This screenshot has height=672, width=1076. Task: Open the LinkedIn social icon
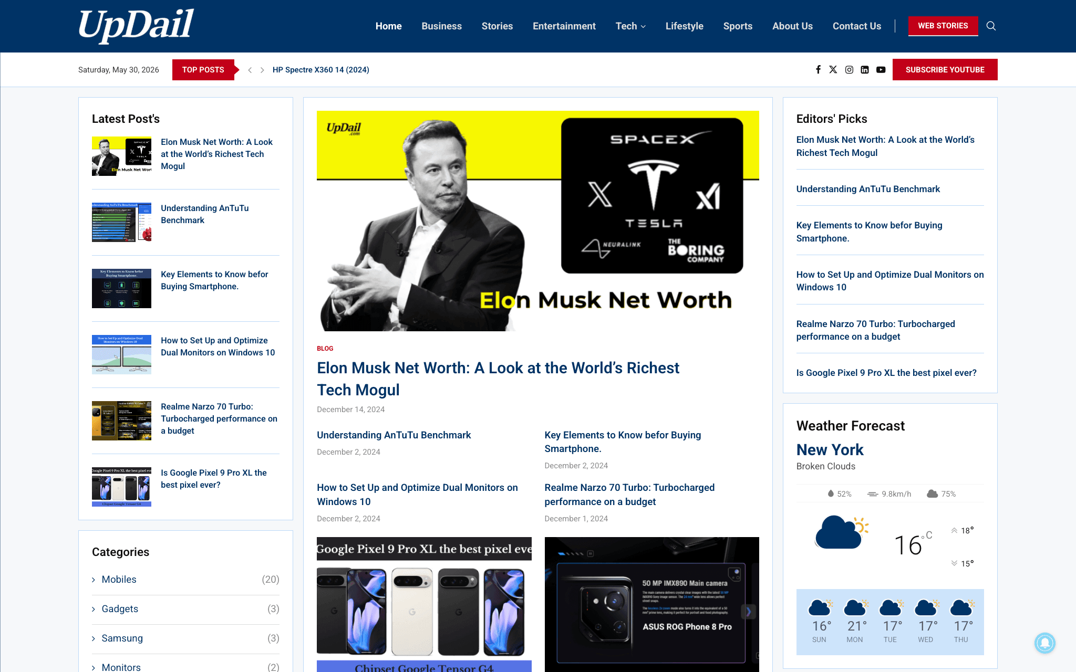tap(865, 69)
